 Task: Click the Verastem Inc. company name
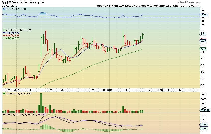coord(21,3)
